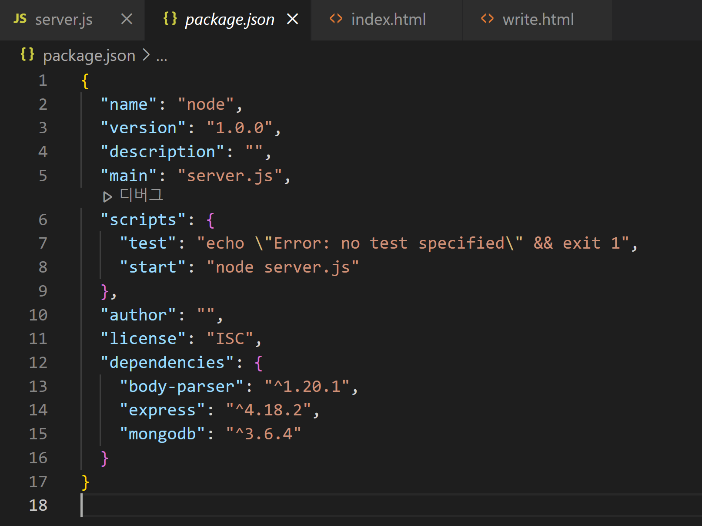Click the "mongodb" key
The image size is (702, 526).
click(x=162, y=434)
